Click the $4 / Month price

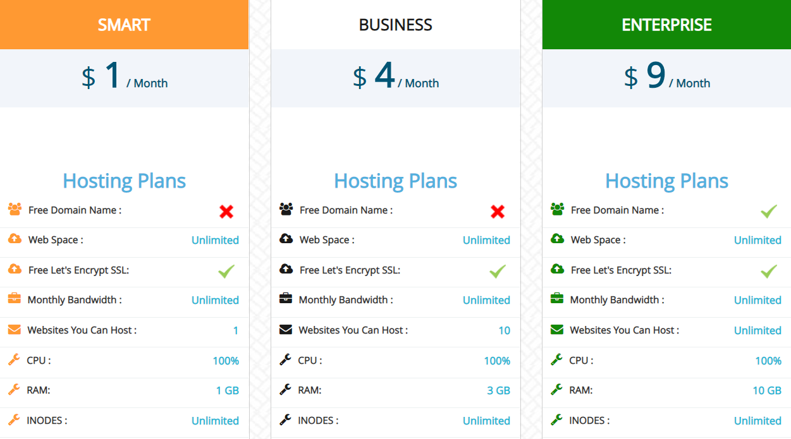pyautogui.click(x=395, y=78)
